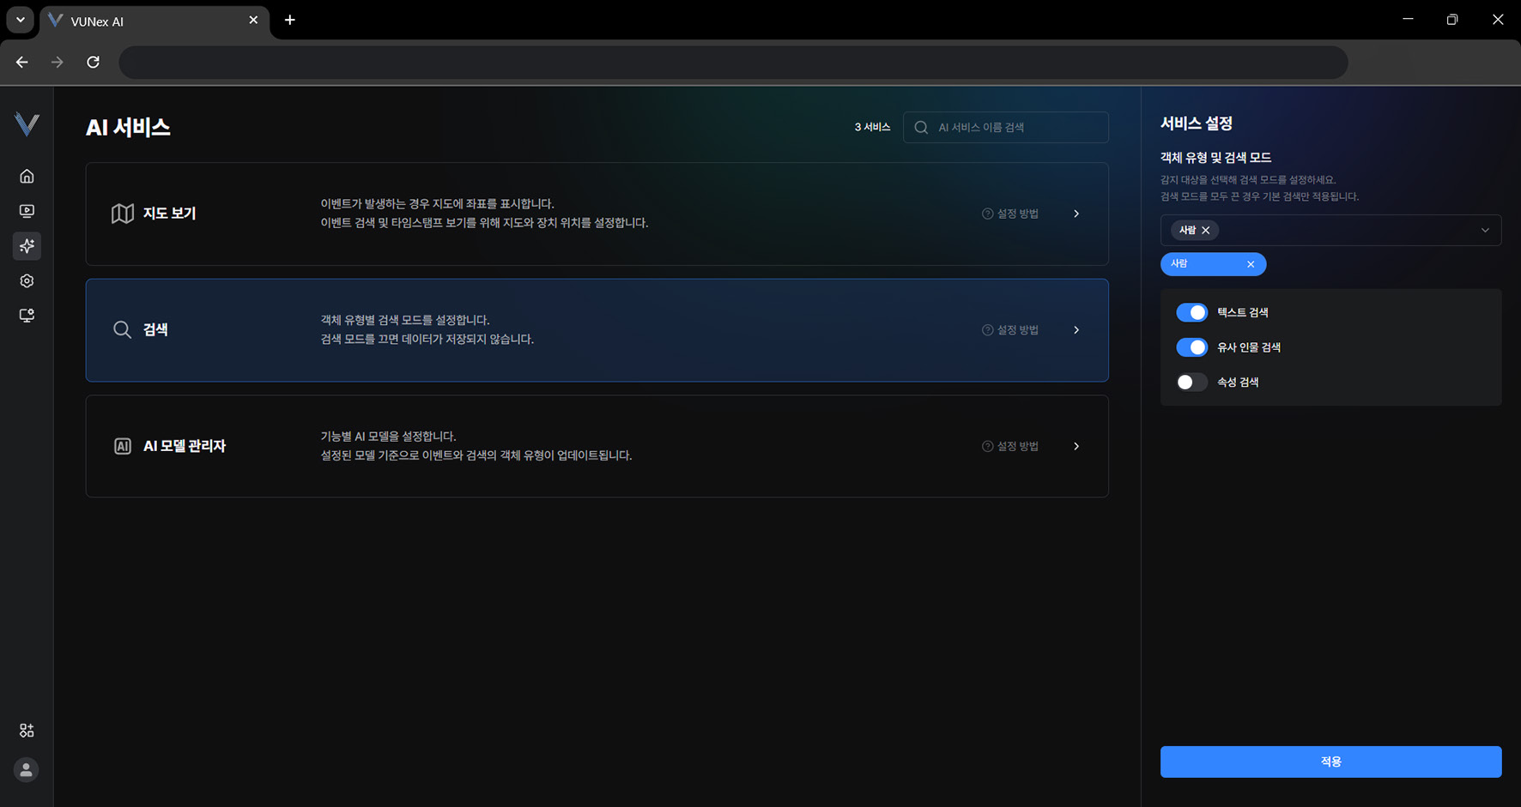Expand the 지도 보기 service chevron
This screenshot has height=807, width=1521.
[x=1076, y=214]
